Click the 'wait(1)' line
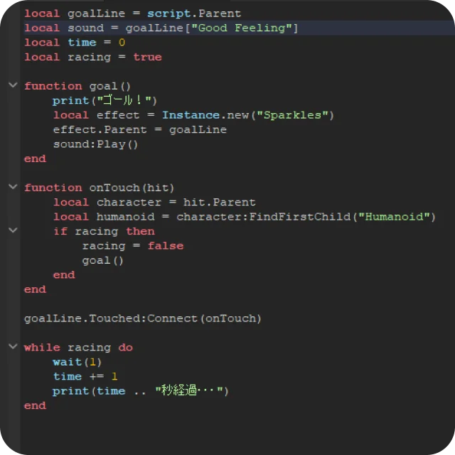 [x=77, y=362]
